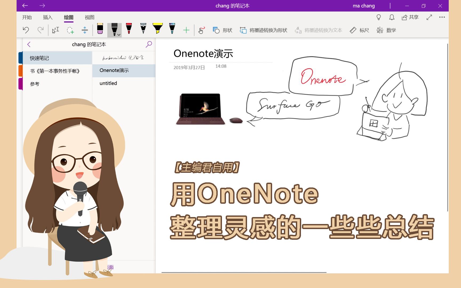Click the Share (共享) button
461x288 pixels.
coord(410,17)
